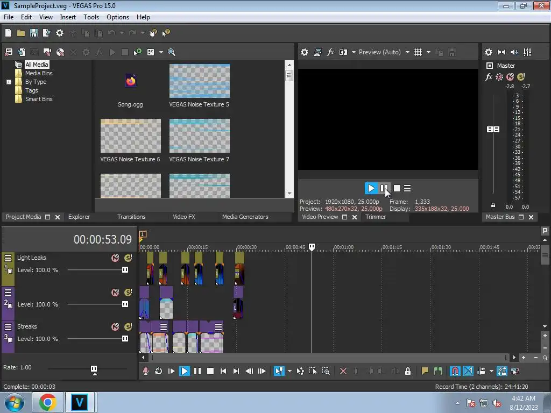Viewport: 551px width, 413px height.
Task: Toggle Lock Envelopes to Events icon
Action: 502,371
